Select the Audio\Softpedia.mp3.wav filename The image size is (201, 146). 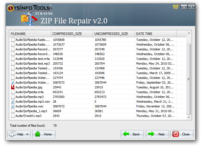click(33, 102)
